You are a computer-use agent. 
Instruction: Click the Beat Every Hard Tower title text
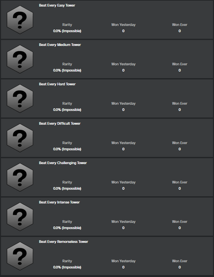57,84
